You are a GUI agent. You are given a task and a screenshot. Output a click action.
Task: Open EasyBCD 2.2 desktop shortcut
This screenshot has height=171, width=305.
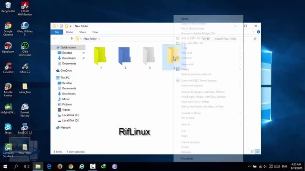pyautogui.click(x=25, y=128)
